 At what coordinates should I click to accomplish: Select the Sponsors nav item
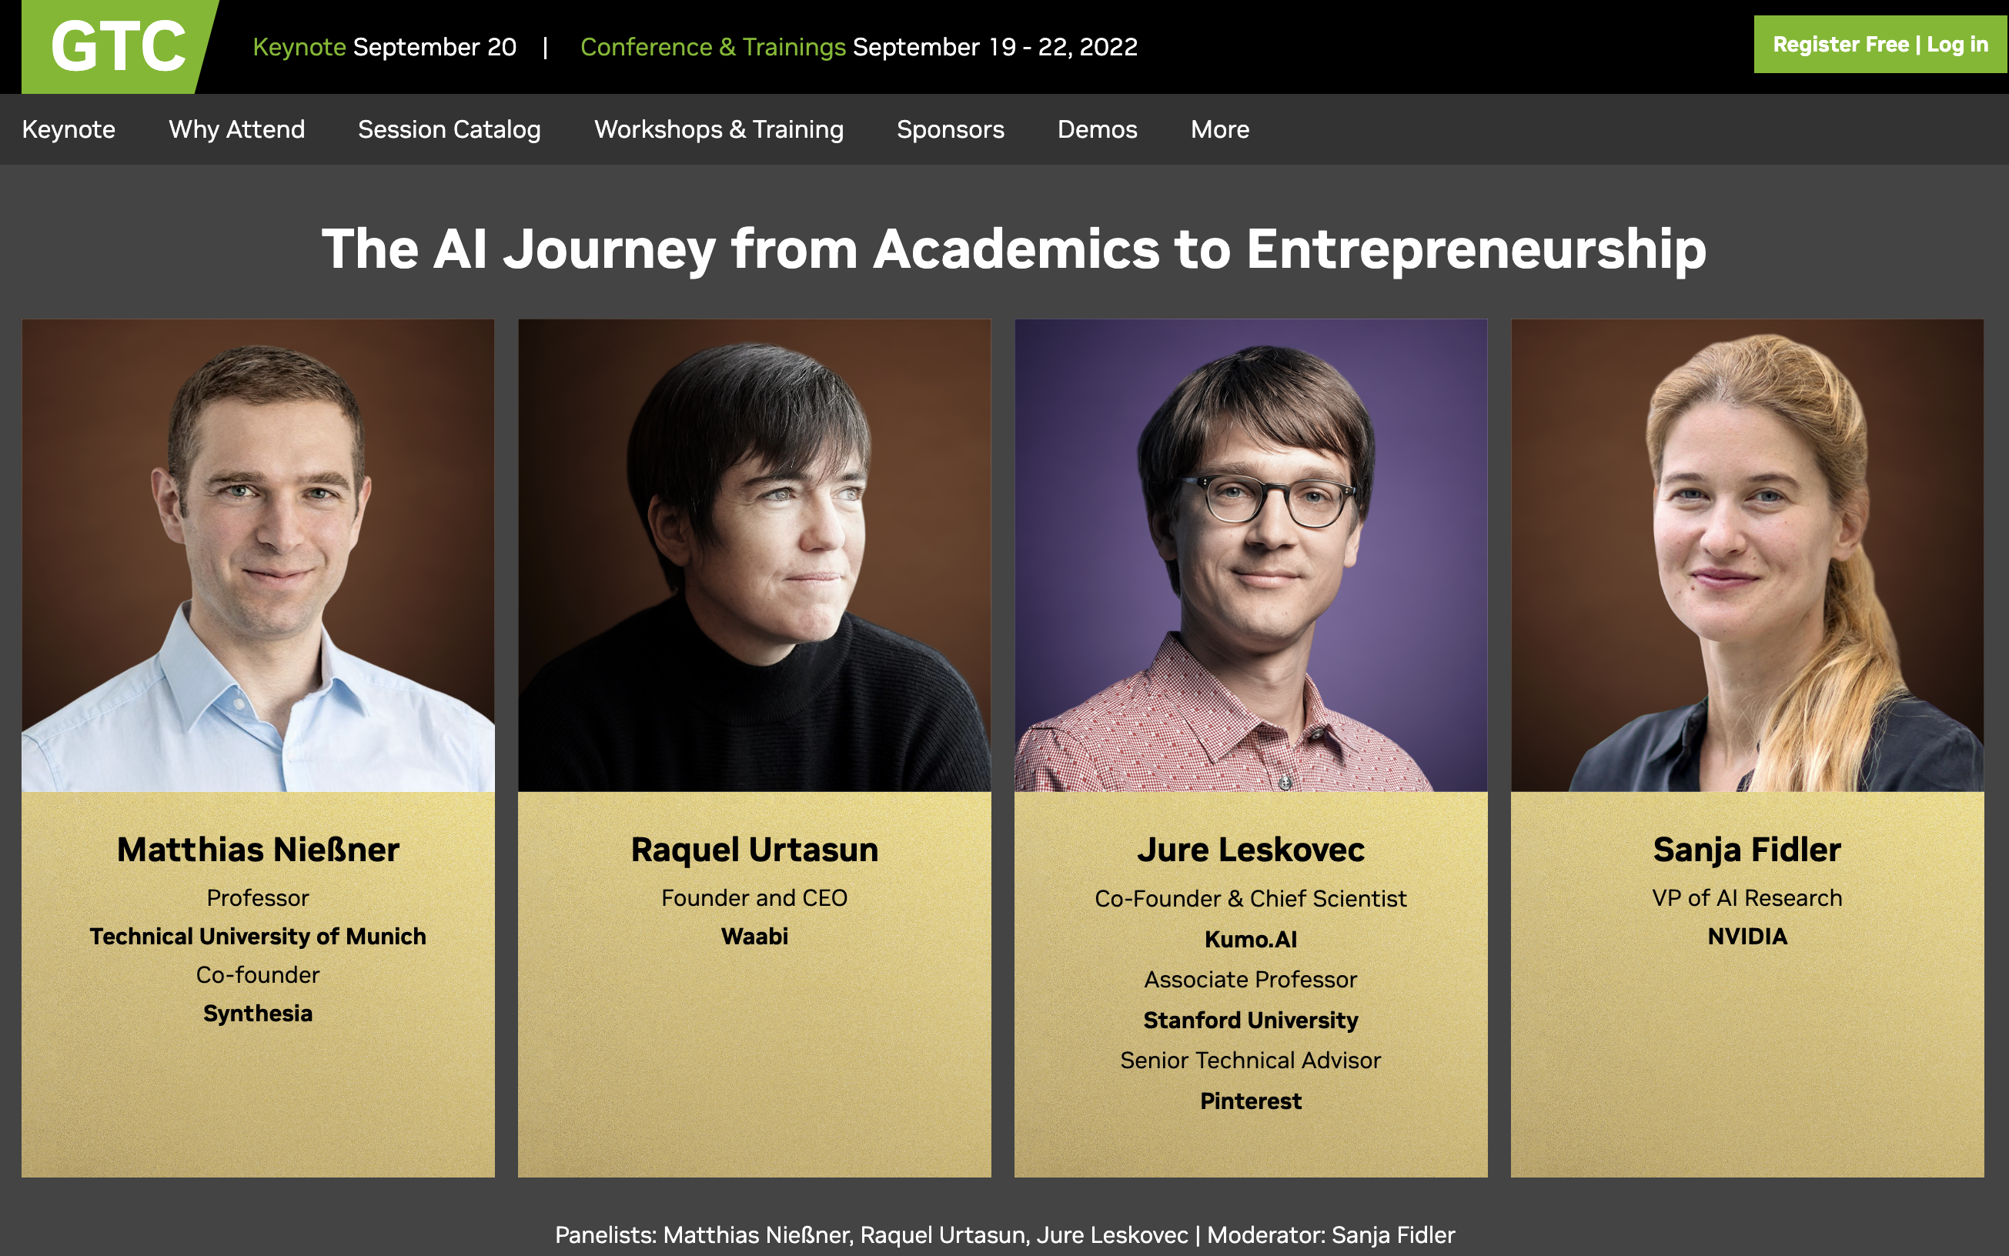(951, 129)
